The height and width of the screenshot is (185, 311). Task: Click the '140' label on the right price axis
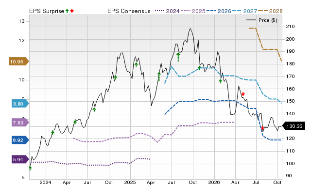pyautogui.click(x=290, y=114)
